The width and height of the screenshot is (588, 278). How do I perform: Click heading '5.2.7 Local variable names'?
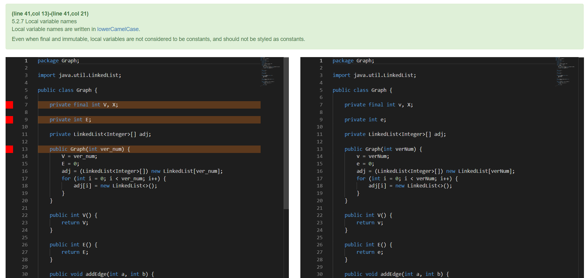[x=44, y=21]
